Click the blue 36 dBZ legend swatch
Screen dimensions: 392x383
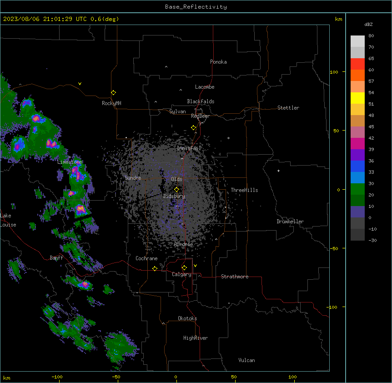pyautogui.click(x=357, y=166)
